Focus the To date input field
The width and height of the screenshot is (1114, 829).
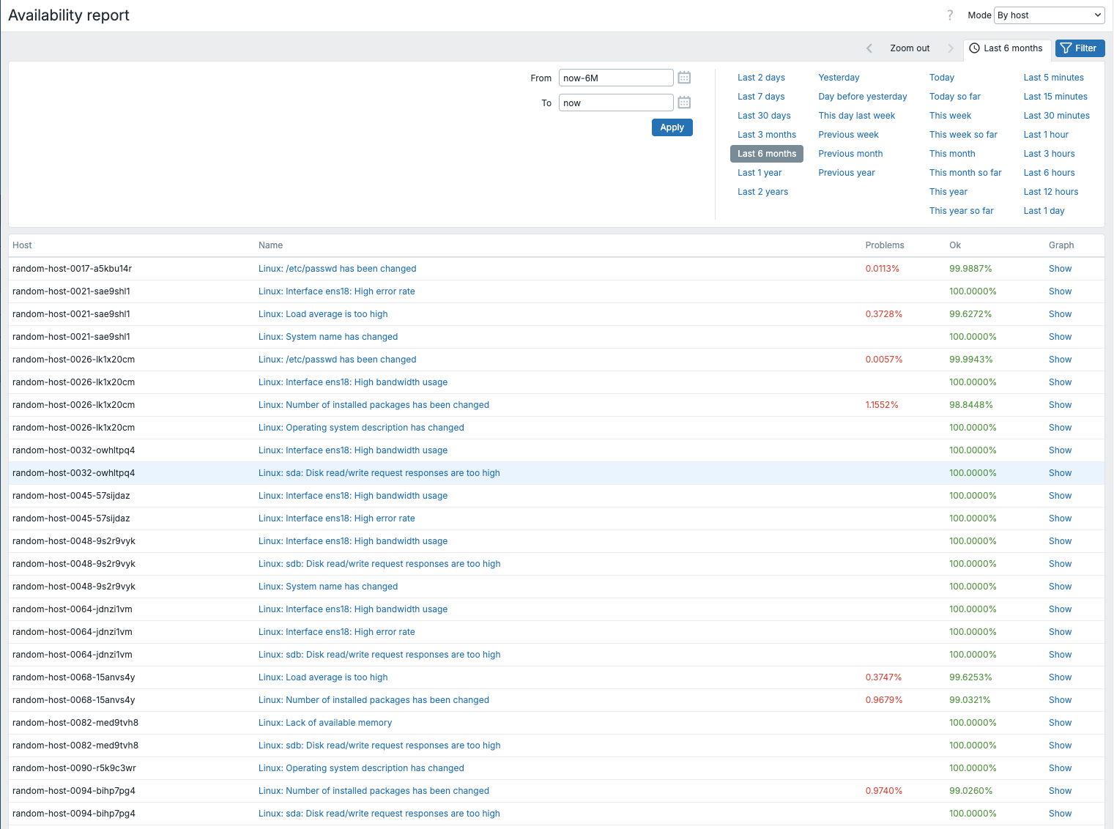tap(616, 103)
